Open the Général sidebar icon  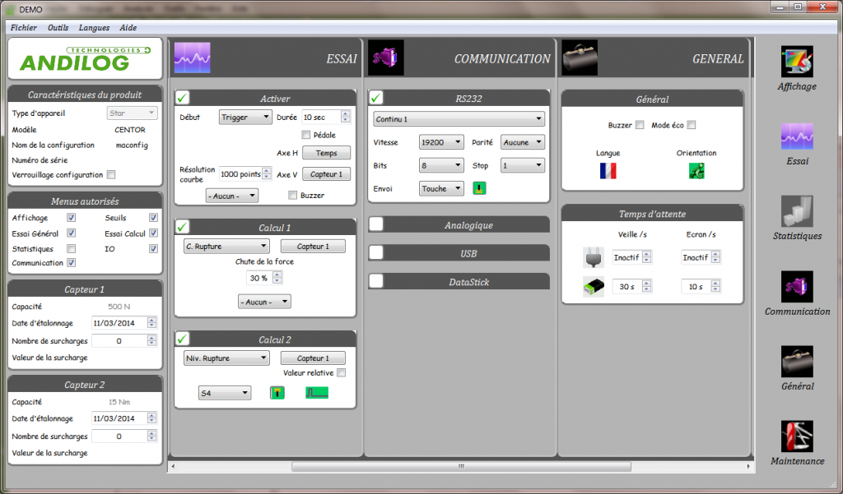click(x=797, y=362)
